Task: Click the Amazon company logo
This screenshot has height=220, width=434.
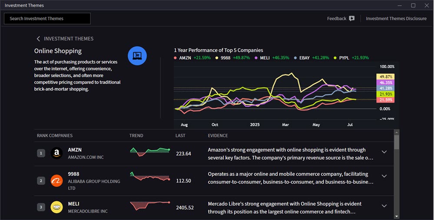Action: pos(56,153)
